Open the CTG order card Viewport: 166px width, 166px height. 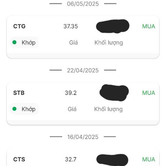[x=83, y=37]
